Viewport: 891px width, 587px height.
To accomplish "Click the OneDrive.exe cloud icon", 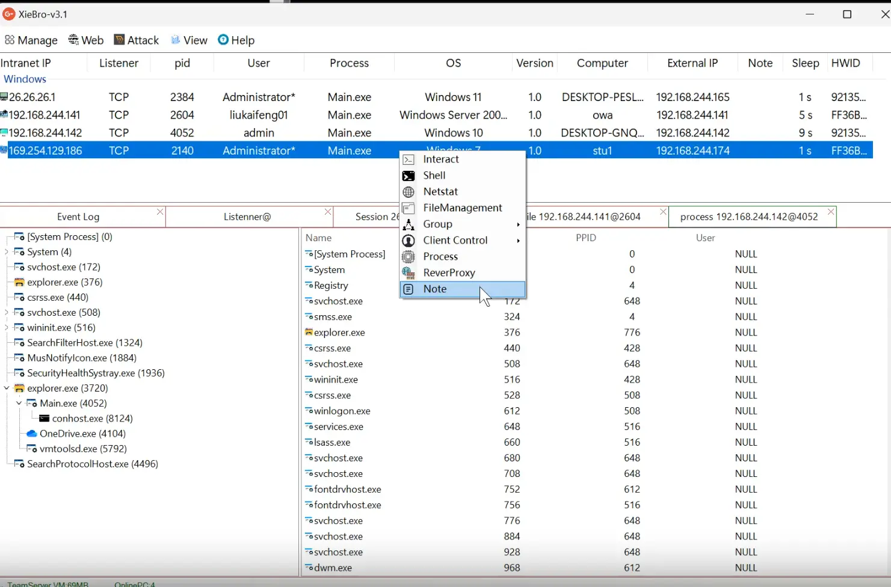I will point(32,434).
